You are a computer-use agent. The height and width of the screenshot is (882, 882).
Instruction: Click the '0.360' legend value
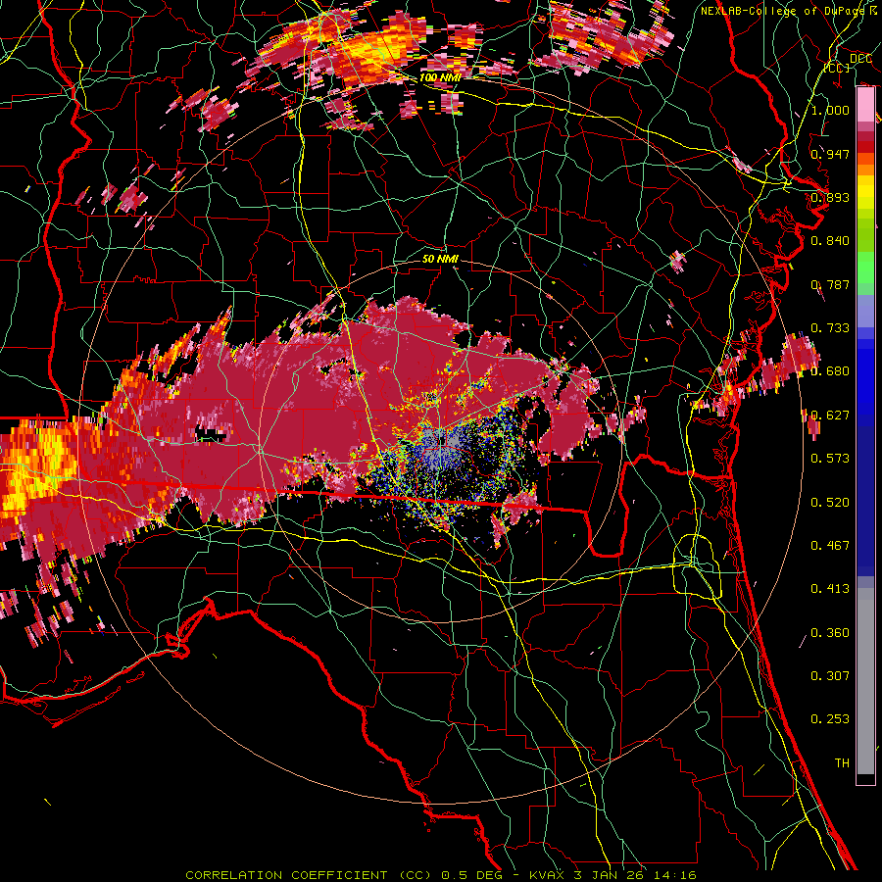pyautogui.click(x=830, y=633)
